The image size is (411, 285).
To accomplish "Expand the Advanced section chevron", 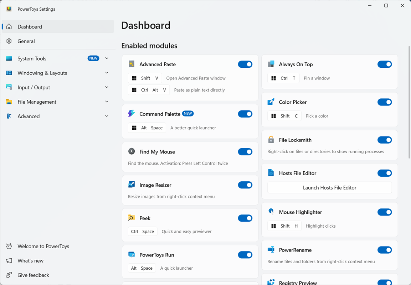I will click(x=107, y=116).
